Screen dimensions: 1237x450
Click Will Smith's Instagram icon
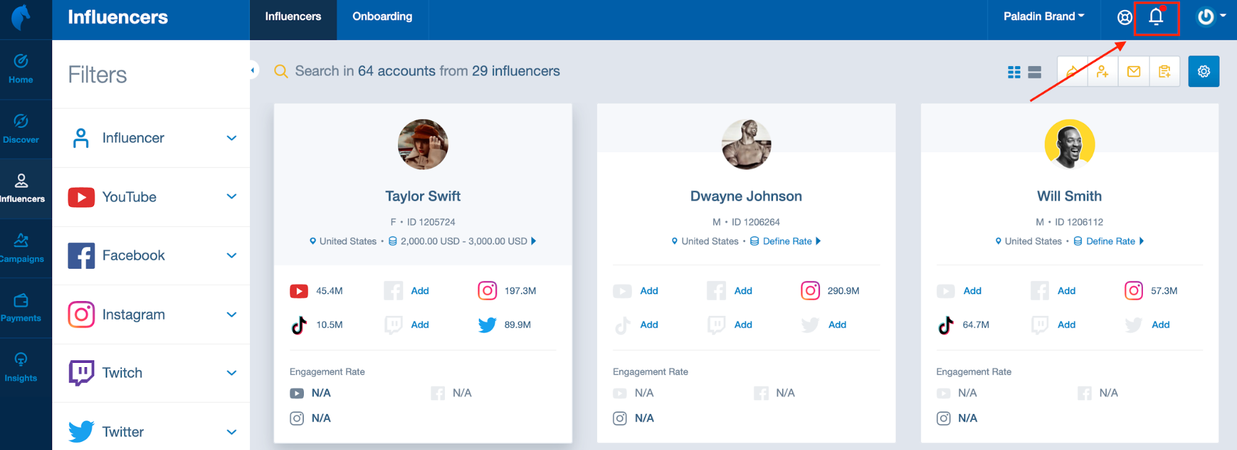tap(1134, 291)
